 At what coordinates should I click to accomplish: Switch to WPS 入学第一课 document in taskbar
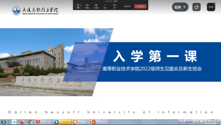click(x=43, y=122)
